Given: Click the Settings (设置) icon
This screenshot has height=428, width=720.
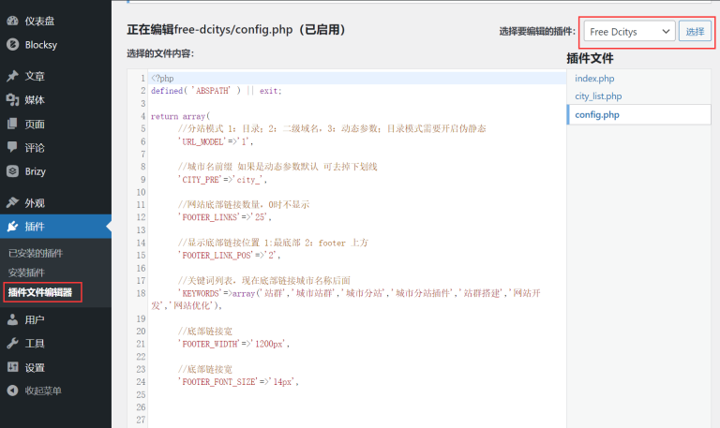Looking at the screenshot, I should tap(12, 367).
